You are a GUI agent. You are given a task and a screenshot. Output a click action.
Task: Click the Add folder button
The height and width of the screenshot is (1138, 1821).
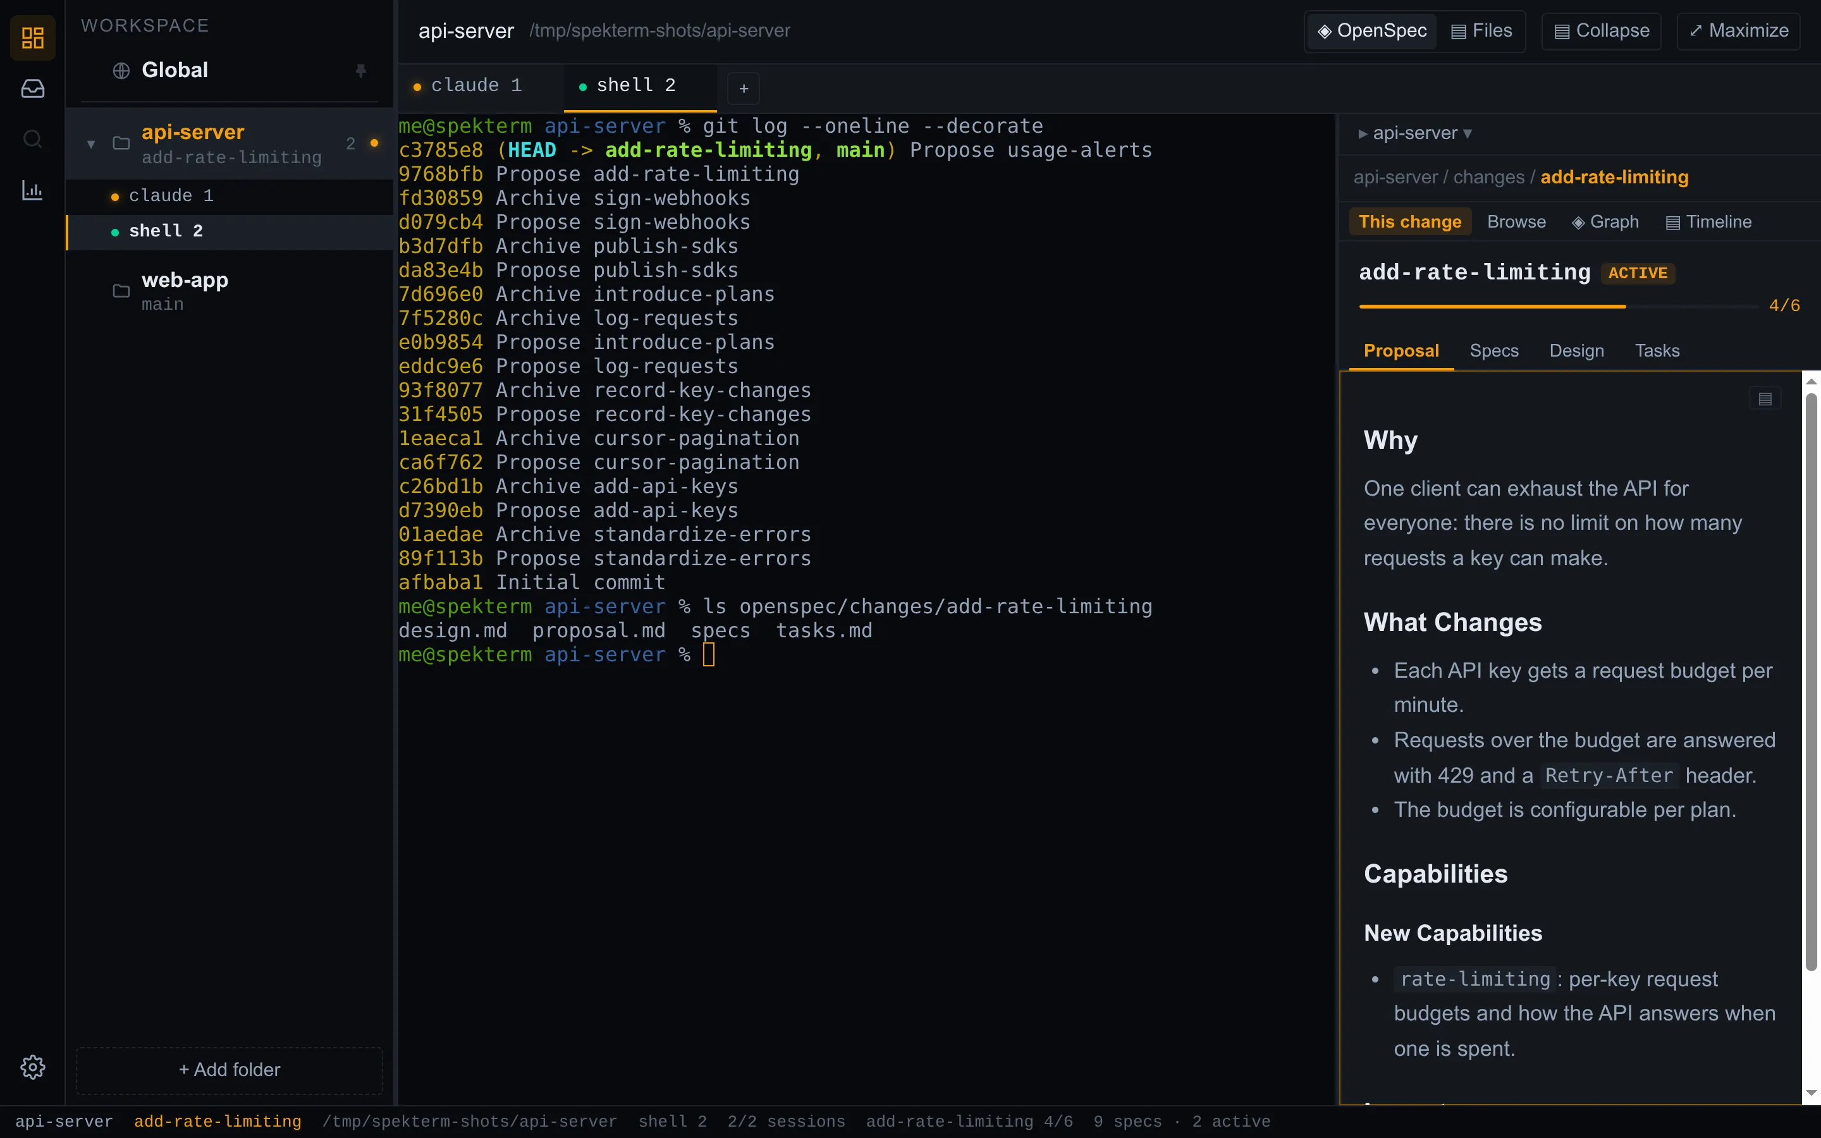(x=230, y=1070)
